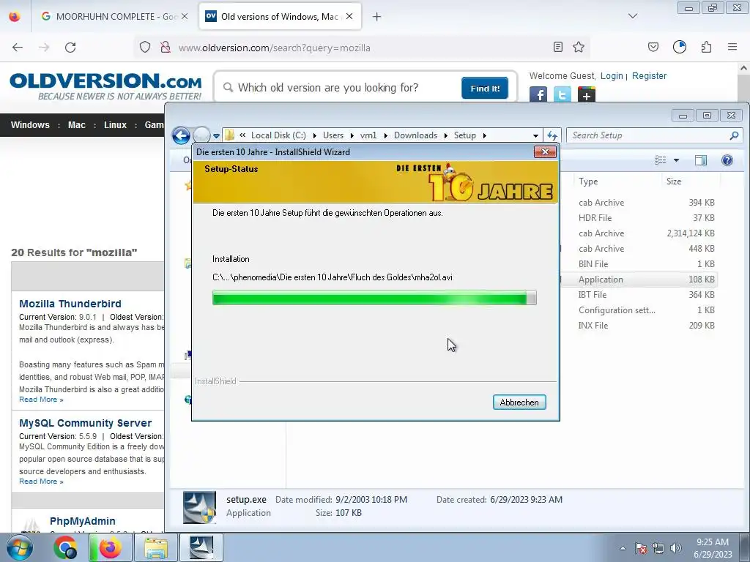This screenshot has height=562, width=750.
Task: Open the Mozilla Thunderbird result link
Action: click(x=70, y=304)
